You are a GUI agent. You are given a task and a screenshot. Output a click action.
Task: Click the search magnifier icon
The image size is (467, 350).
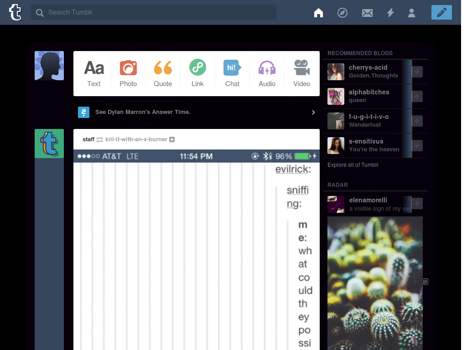pyautogui.click(x=40, y=13)
